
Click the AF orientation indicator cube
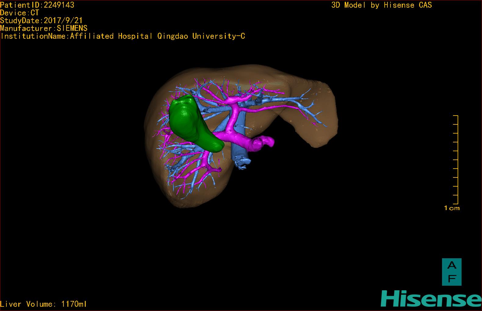tap(451, 272)
